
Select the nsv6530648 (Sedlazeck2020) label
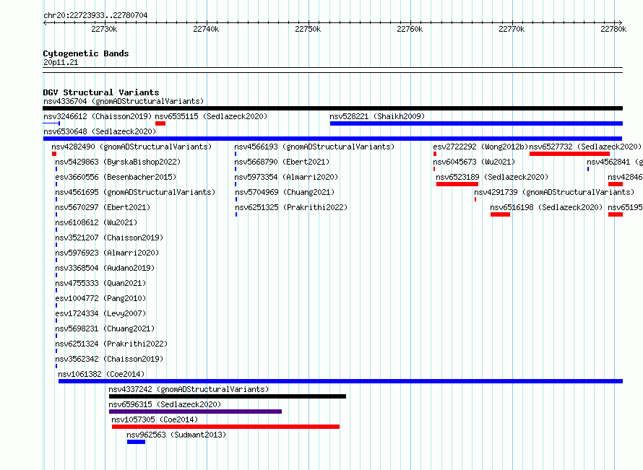pyautogui.click(x=100, y=131)
